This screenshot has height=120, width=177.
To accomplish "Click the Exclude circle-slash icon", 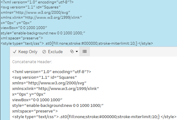I will pos(44,52).
